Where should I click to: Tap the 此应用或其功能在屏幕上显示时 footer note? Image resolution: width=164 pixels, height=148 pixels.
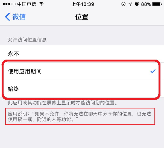(63, 103)
